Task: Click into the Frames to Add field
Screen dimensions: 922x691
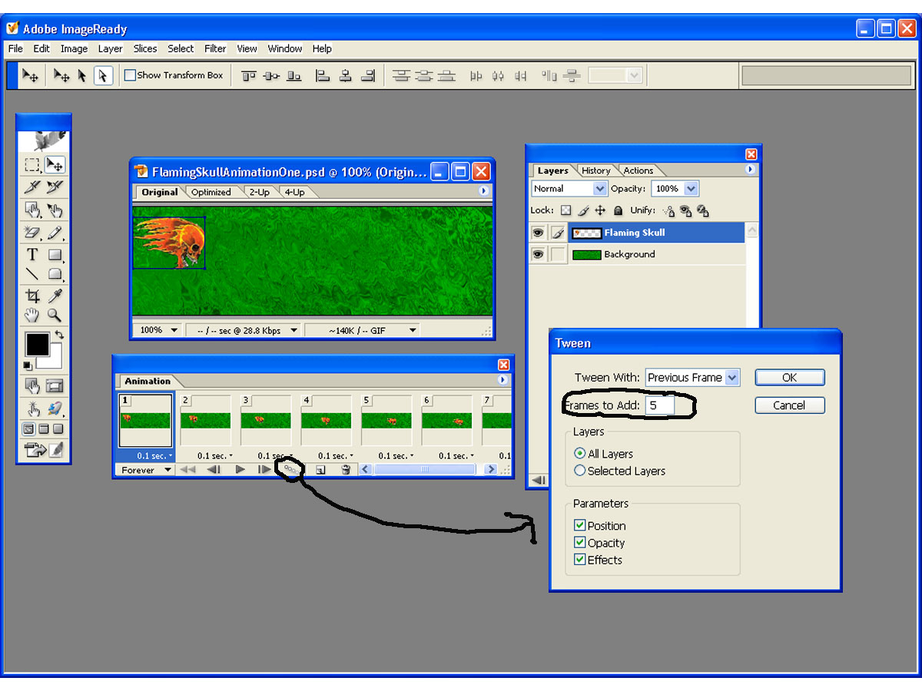Action: tap(660, 405)
